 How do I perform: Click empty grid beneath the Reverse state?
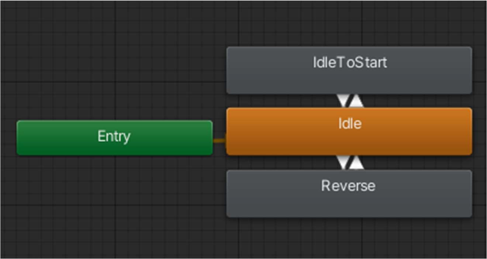click(x=349, y=238)
